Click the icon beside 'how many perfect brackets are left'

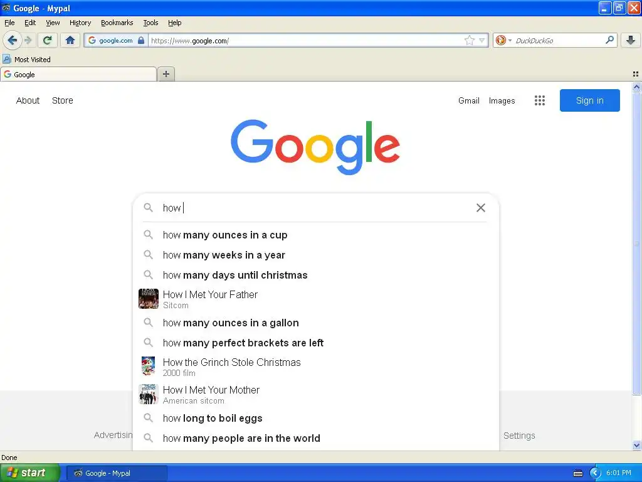(x=148, y=343)
